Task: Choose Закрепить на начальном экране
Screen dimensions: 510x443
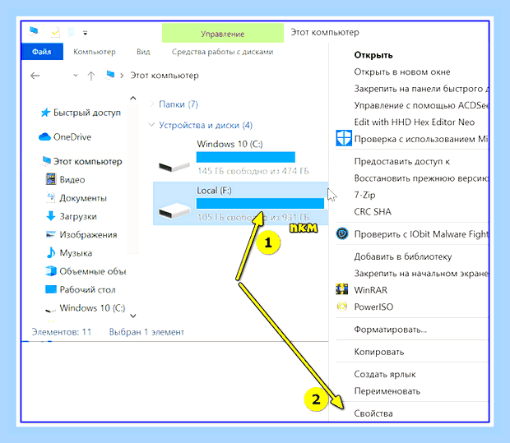Action: (x=421, y=274)
